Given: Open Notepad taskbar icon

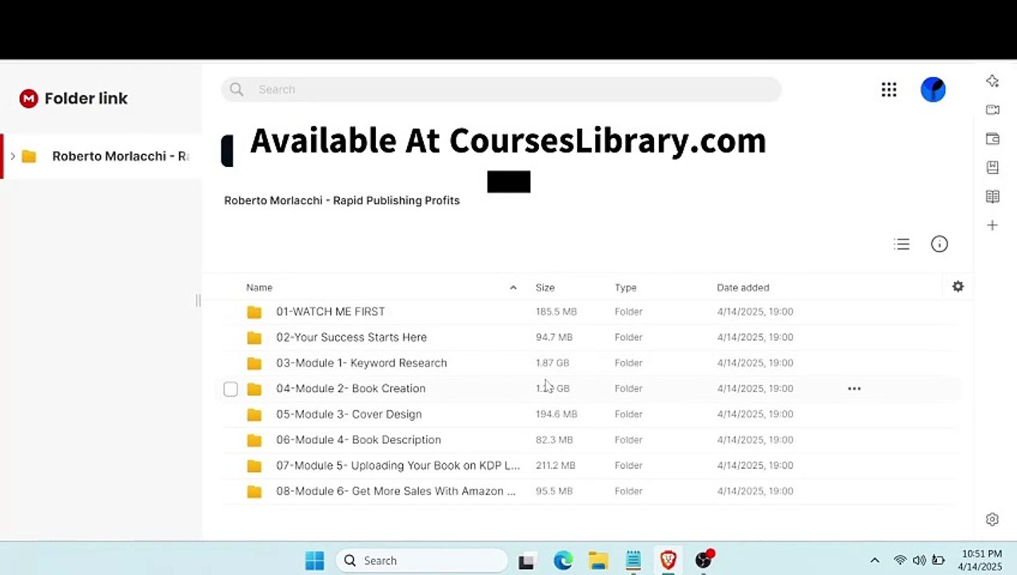Looking at the screenshot, I should click(633, 561).
